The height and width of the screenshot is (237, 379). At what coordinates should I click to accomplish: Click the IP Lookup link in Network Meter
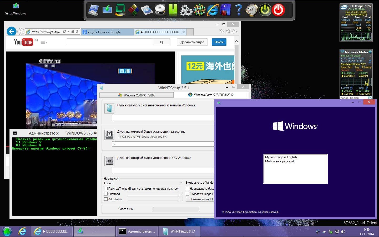(x=366, y=67)
